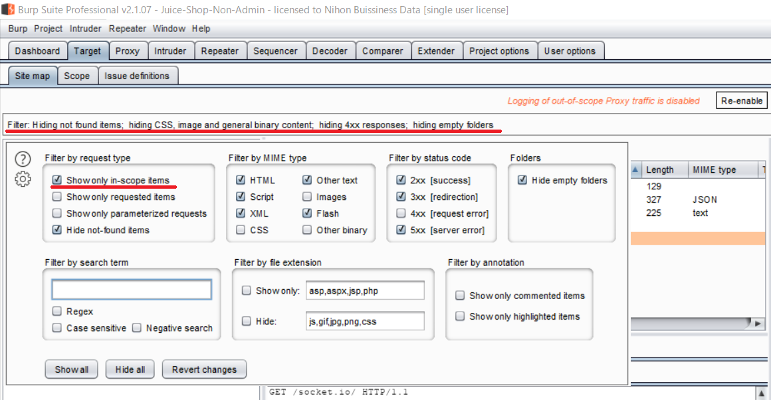Switch to the Decoder tab
771x400 pixels.
coord(330,51)
